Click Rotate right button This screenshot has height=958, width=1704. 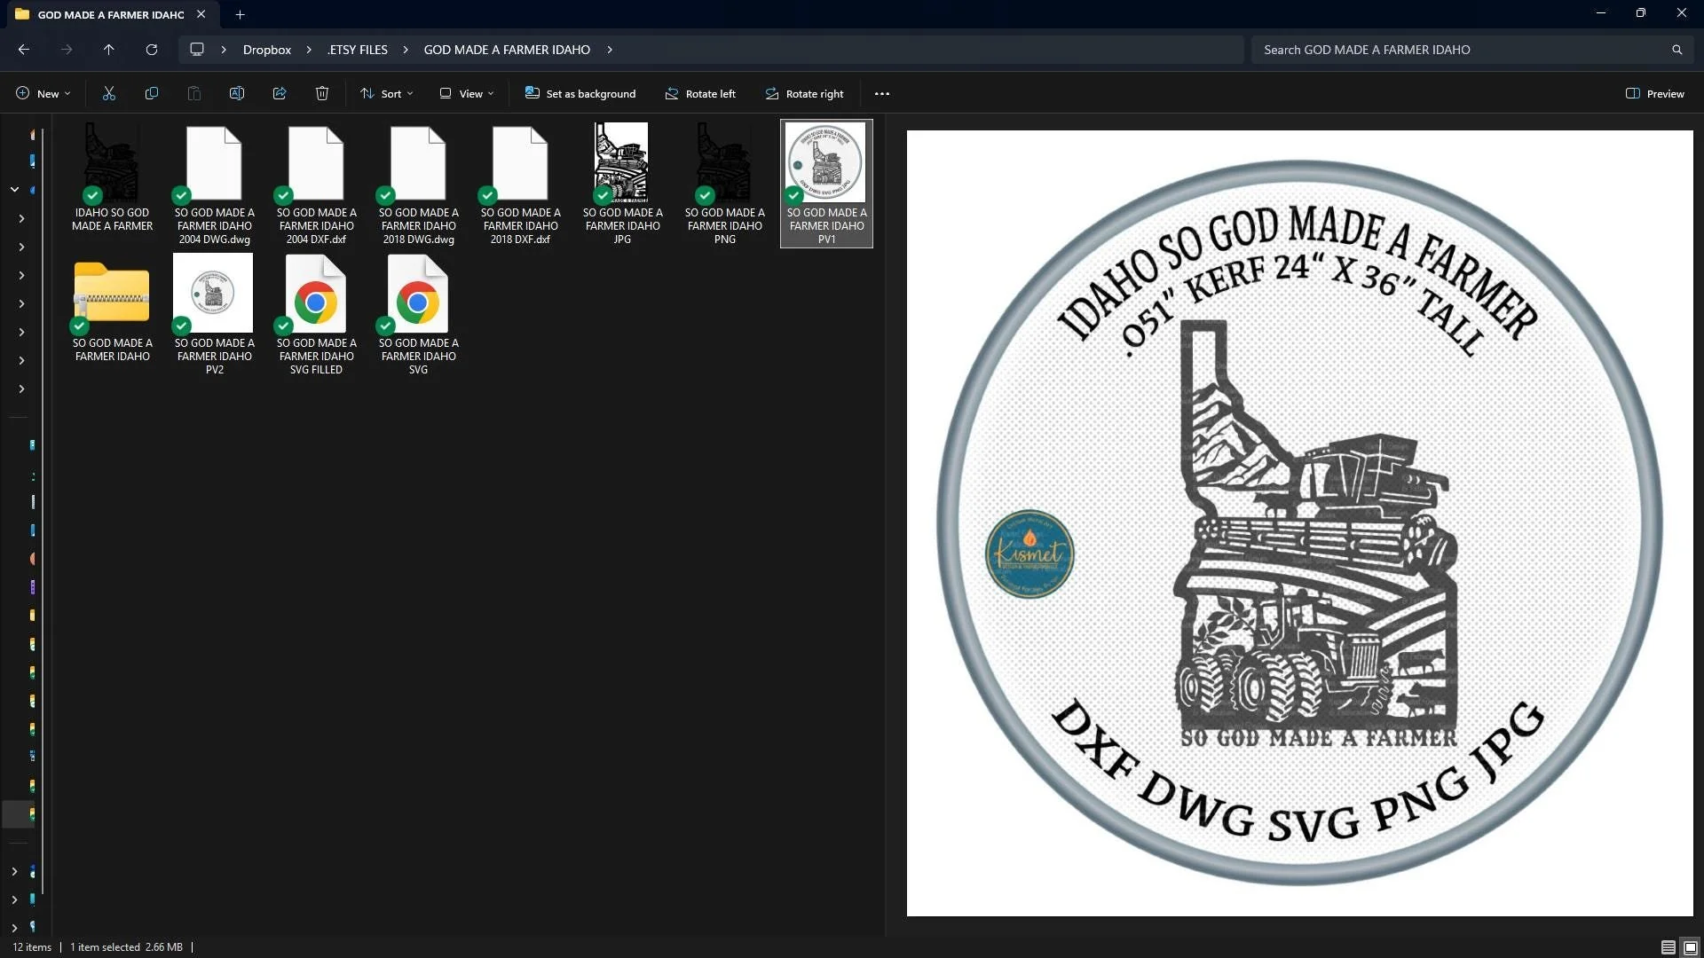click(x=804, y=93)
